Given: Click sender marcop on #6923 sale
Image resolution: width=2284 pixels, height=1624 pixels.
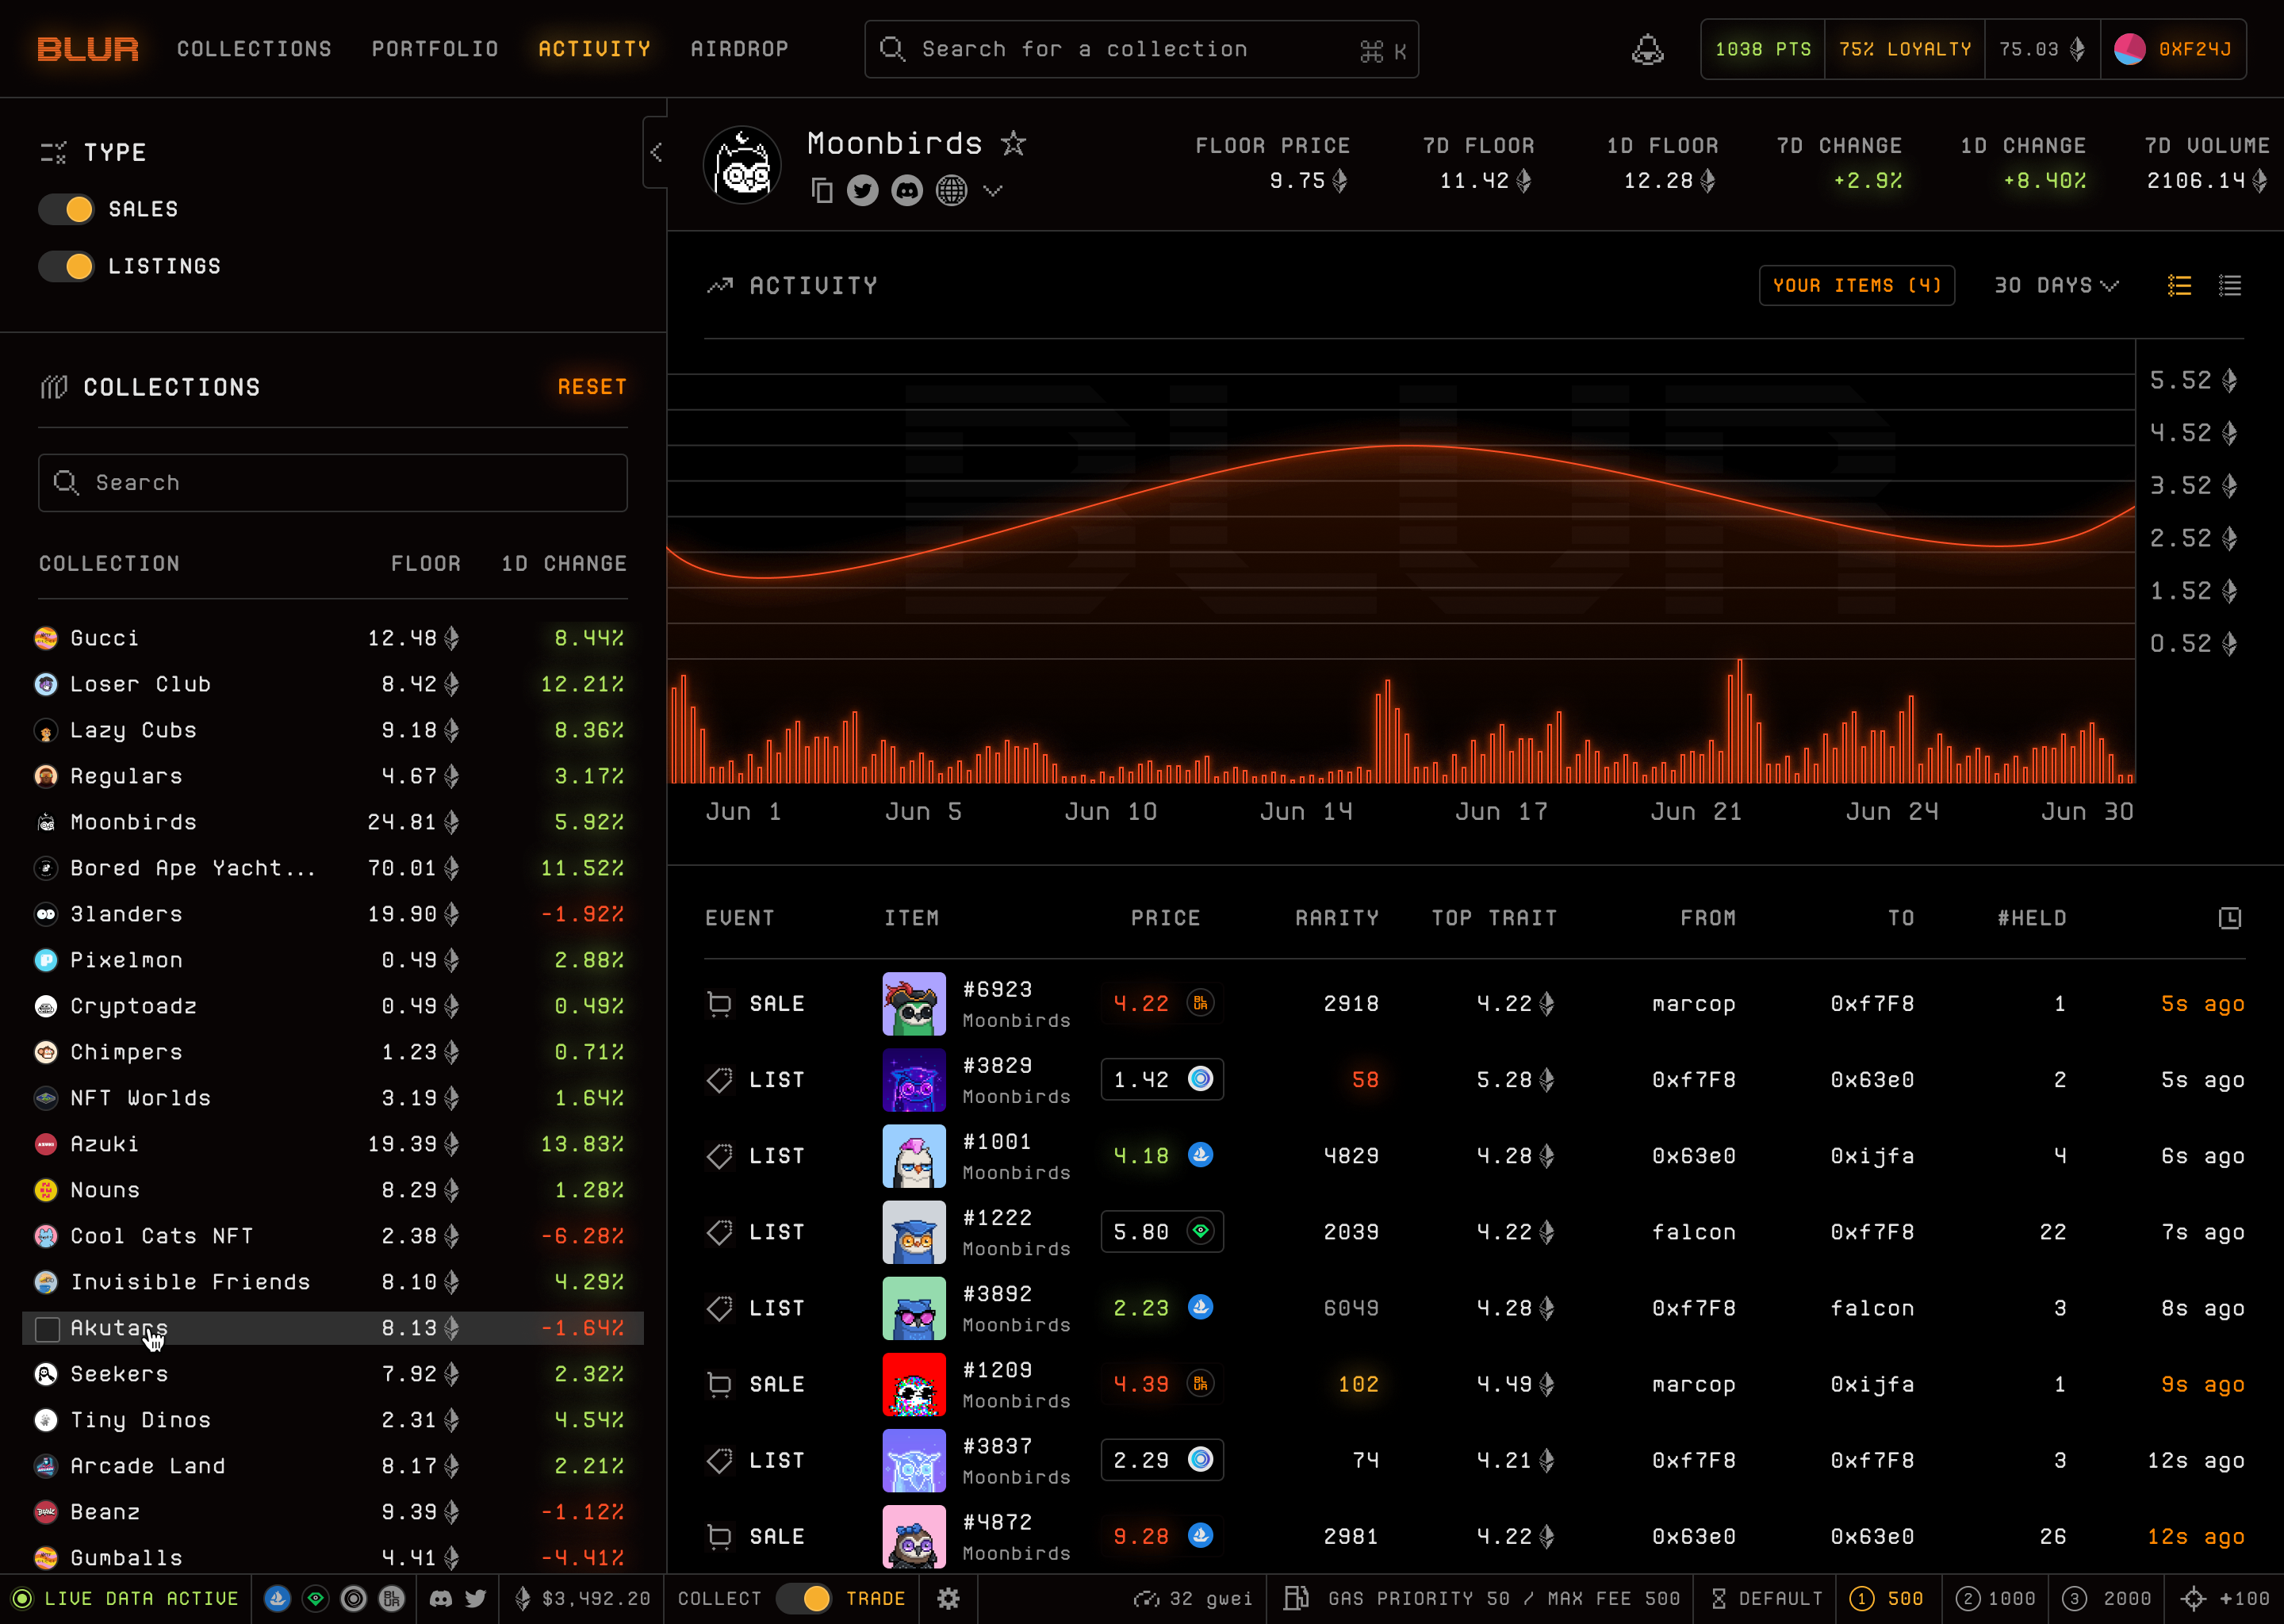Looking at the screenshot, I should click(1693, 1004).
